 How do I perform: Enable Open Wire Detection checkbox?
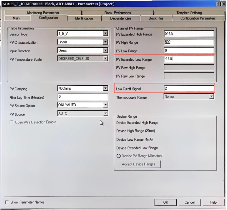(11, 122)
